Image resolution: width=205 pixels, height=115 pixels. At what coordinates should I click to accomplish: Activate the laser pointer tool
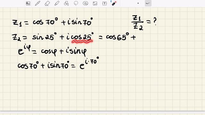point(114,3)
